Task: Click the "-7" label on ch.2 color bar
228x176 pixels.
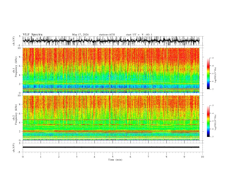Action: coord(212,137)
